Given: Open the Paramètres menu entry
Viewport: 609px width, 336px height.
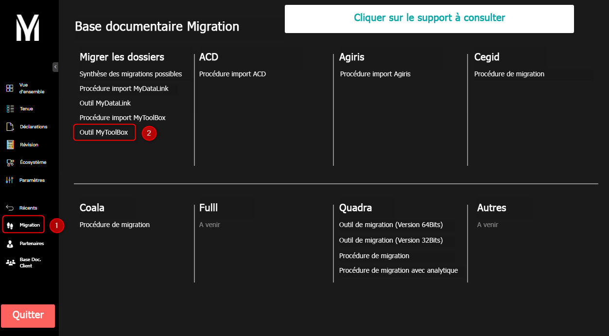Looking at the screenshot, I should (32, 180).
